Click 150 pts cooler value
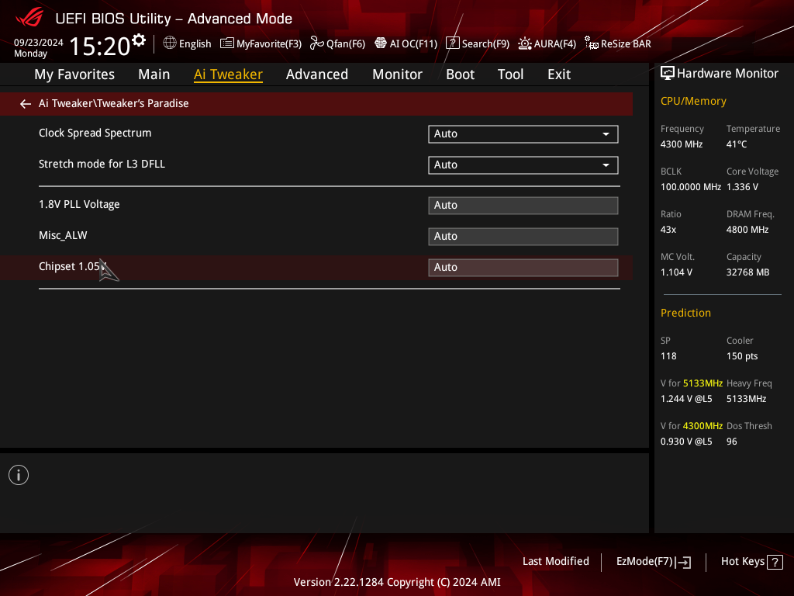The image size is (794, 596). tap(742, 355)
